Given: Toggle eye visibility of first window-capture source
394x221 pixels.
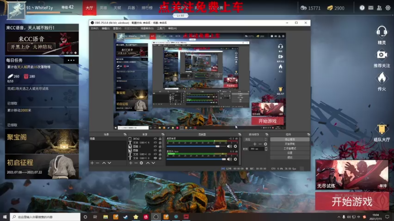Looking at the screenshot, I should (155, 138).
